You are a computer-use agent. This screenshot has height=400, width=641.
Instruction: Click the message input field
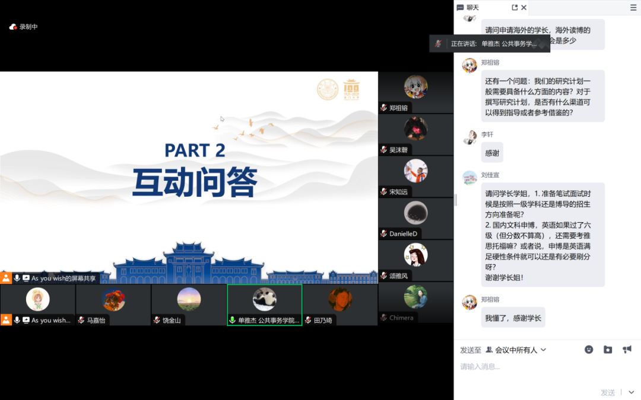(x=546, y=367)
